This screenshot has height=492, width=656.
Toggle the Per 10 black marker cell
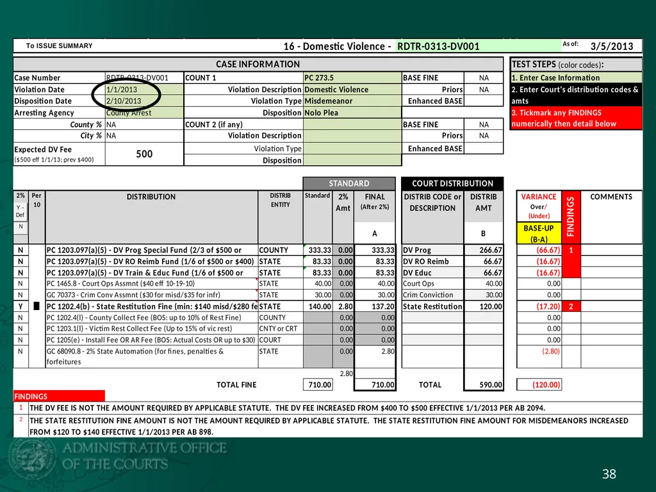tap(37, 306)
